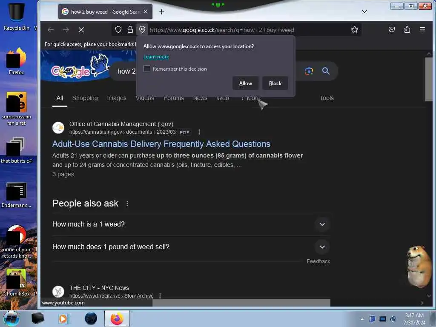Open the Save to Pocket icon
This screenshot has width=436, height=327.
[392, 29]
